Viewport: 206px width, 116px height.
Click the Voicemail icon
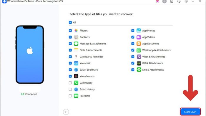76,63
